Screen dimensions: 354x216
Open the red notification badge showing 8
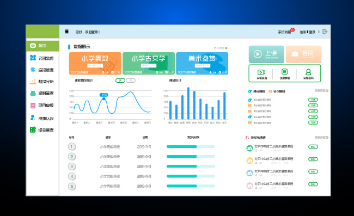tap(292, 30)
